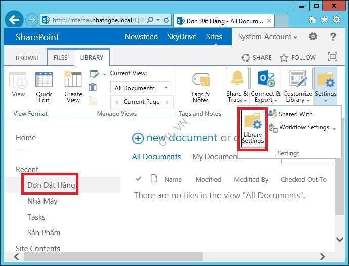Open the System Account dropdown menu

point(267,37)
